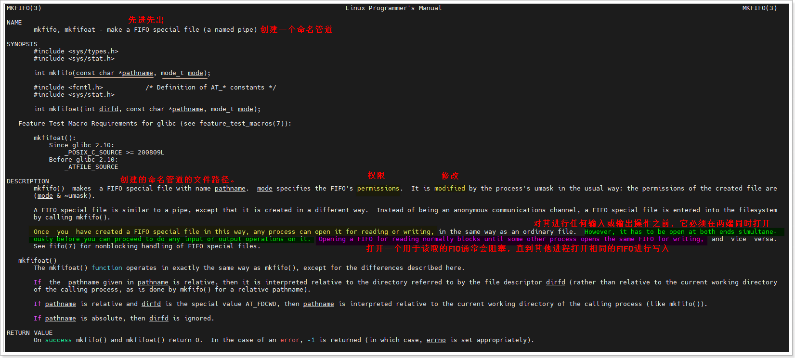Click the red annotation 权限
Viewport: 795px width, 358px height.
point(376,176)
